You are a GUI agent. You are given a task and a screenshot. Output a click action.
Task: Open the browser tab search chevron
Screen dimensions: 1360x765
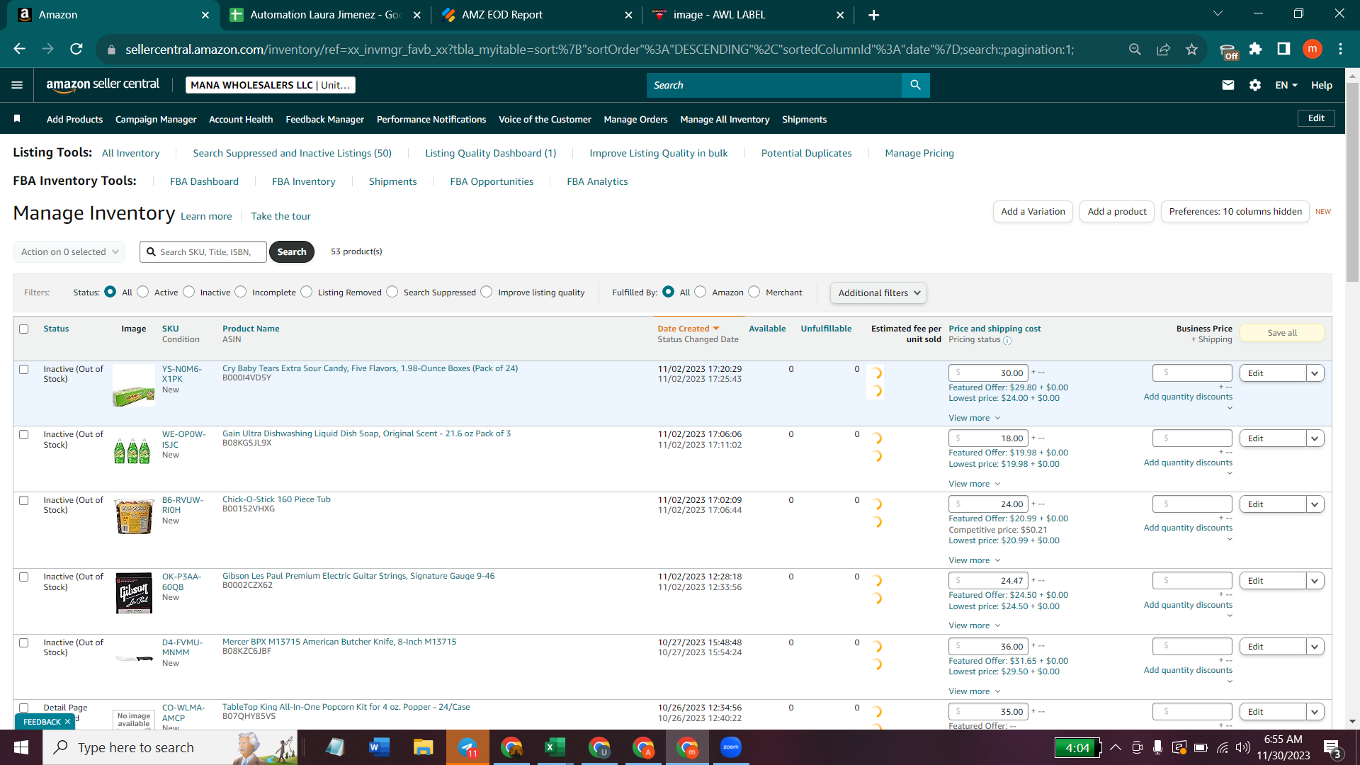[1218, 14]
